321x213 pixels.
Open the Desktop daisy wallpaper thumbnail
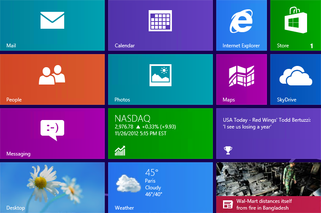click(52, 188)
